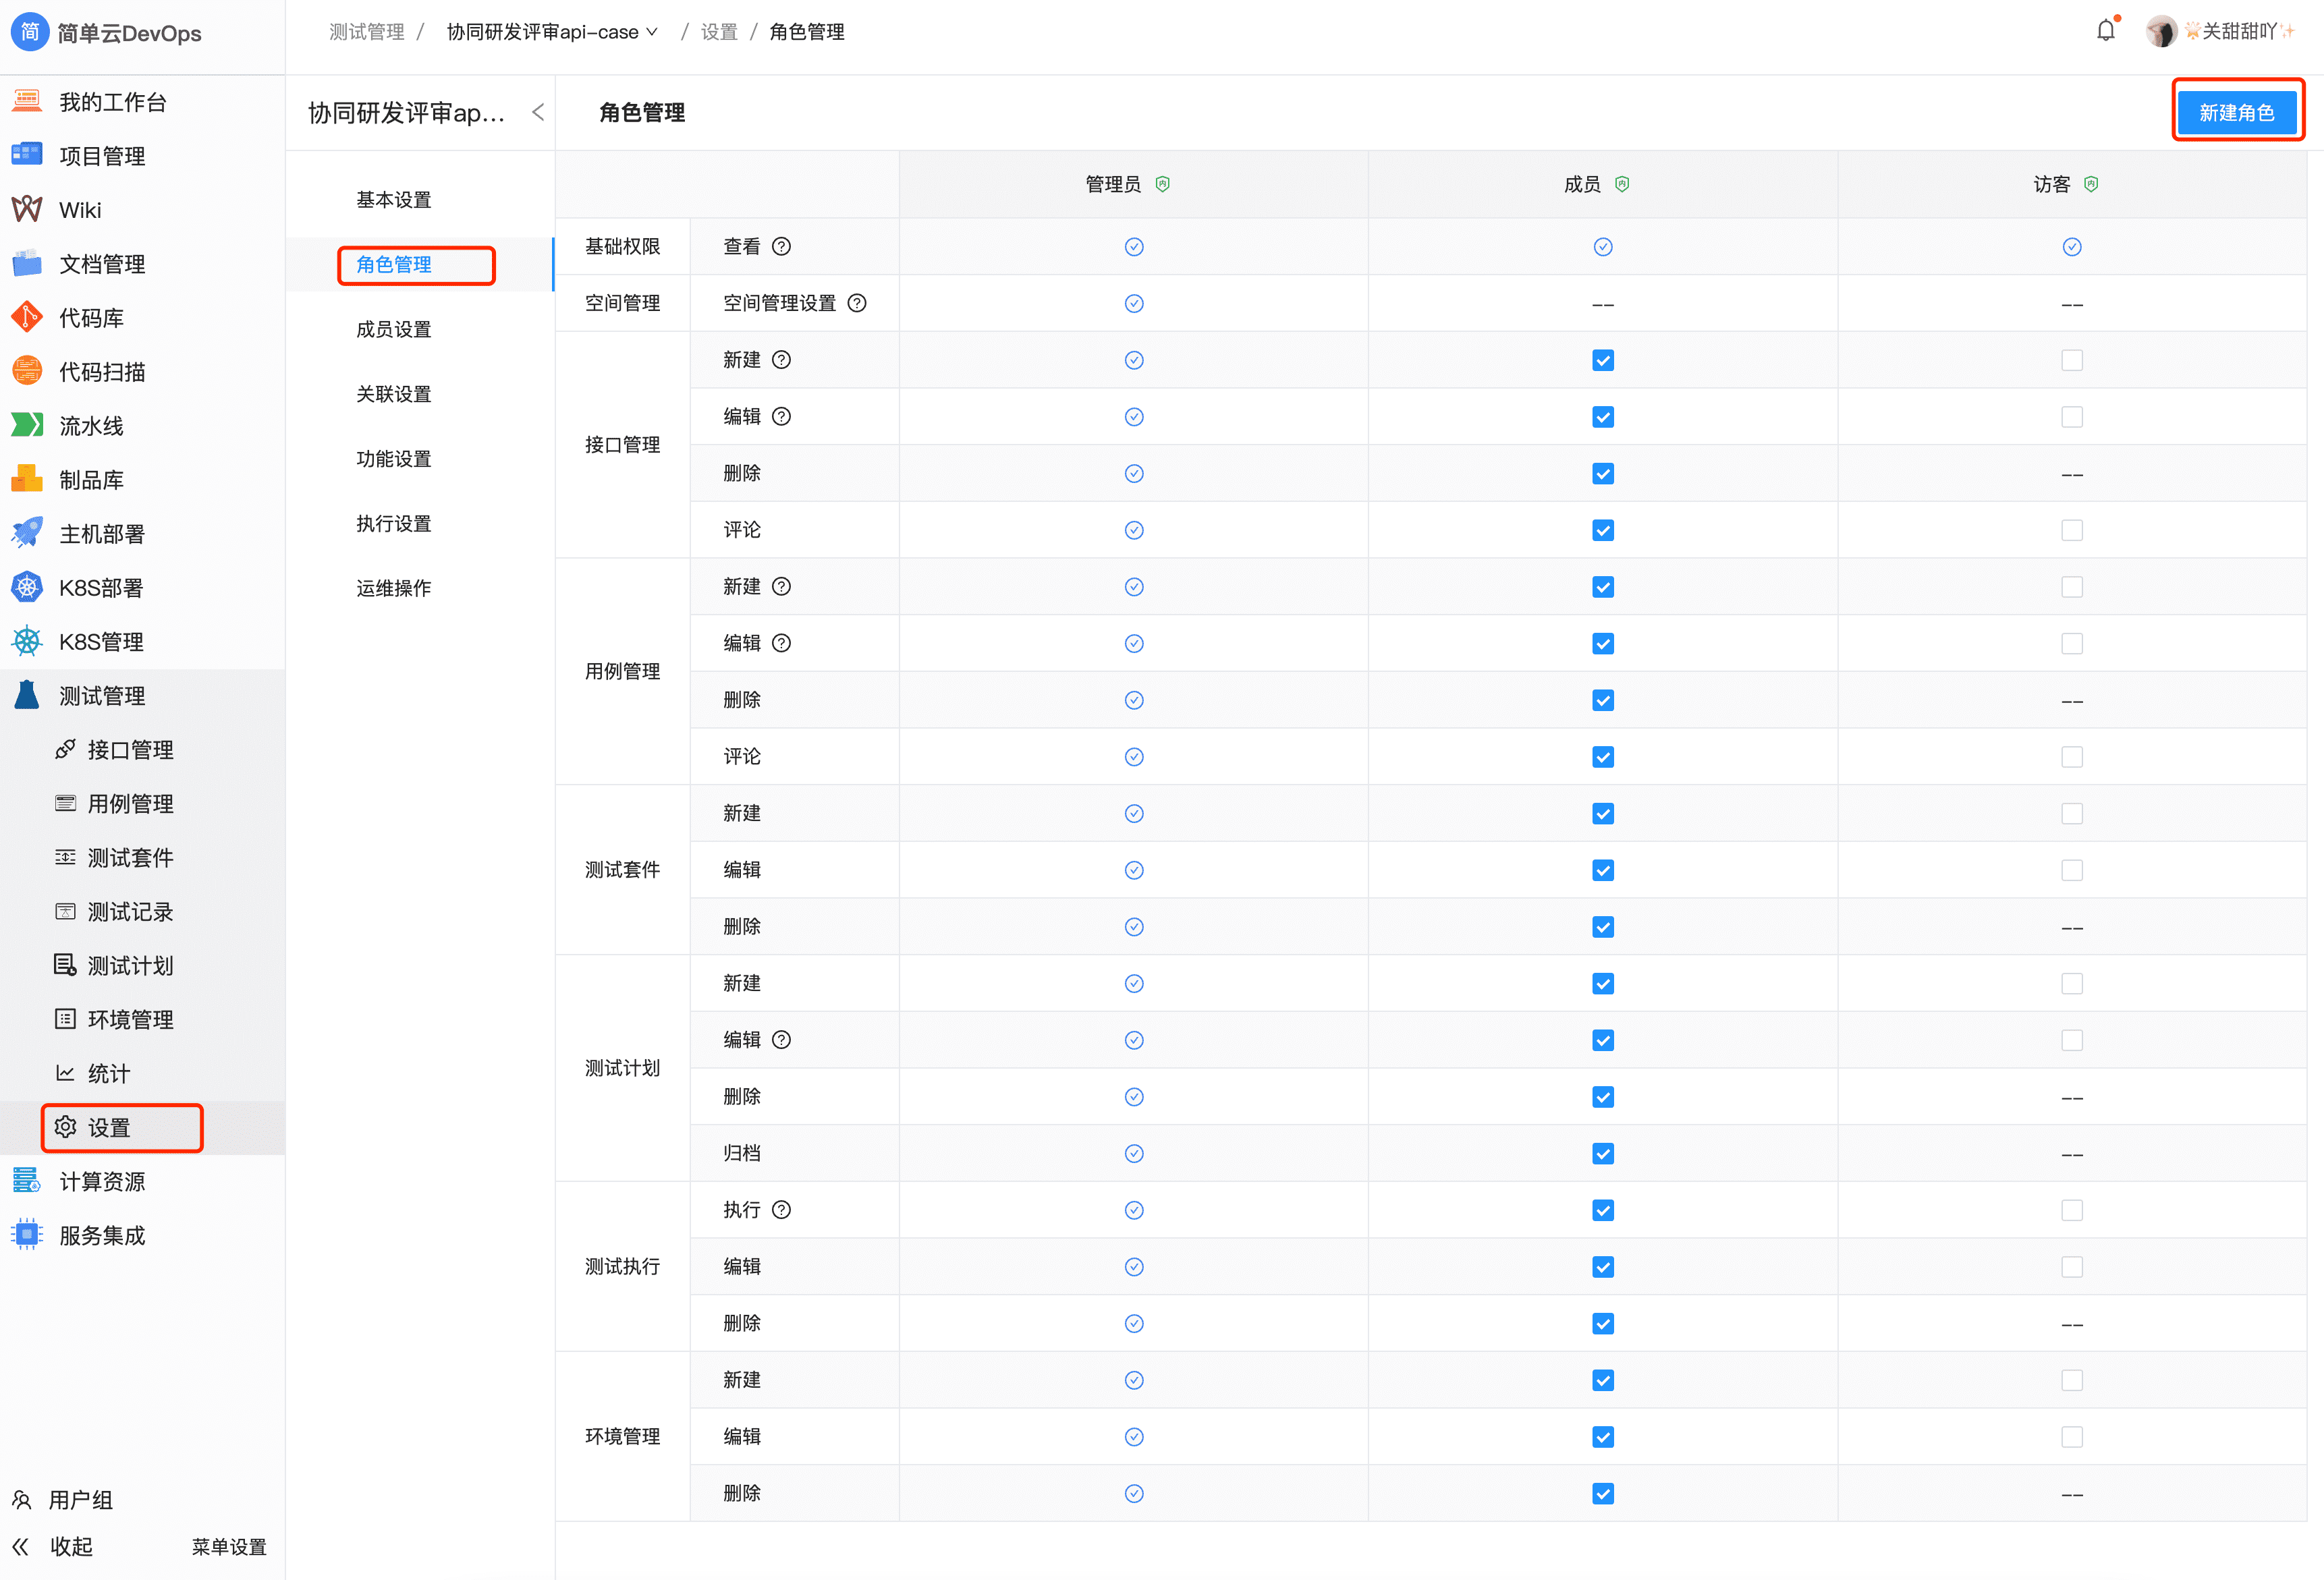Enable 访客 checkbox for 用例管理 评论
This screenshot has height=1580, width=2324.
(2071, 757)
